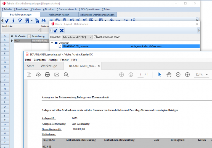The image size is (212, 148).
Task: Click the Acrobat find text magnifier icon
Action: tap(66, 75)
